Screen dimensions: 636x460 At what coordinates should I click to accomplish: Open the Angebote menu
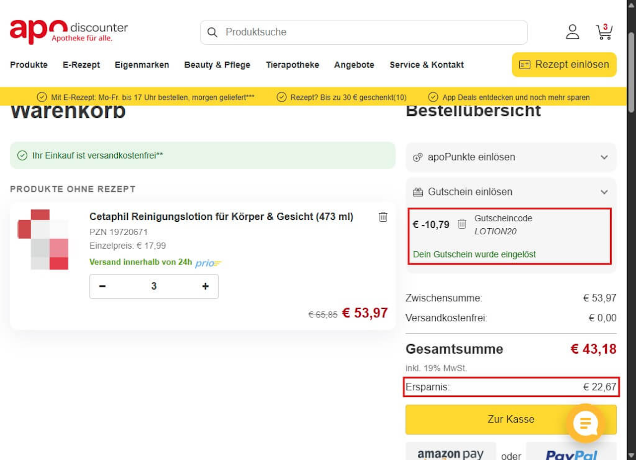click(x=354, y=65)
